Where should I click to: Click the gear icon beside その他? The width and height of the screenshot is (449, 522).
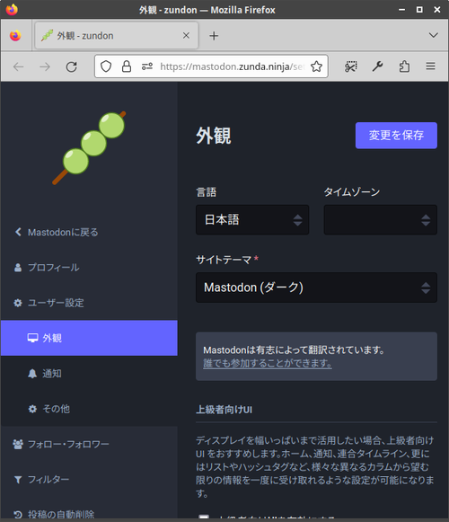32,409
